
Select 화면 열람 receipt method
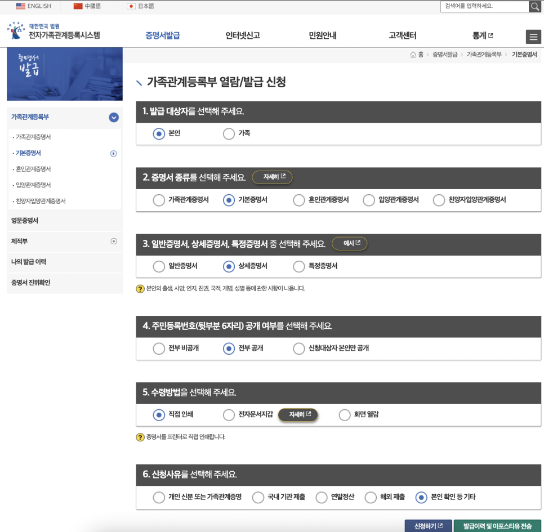coord(345,415)
